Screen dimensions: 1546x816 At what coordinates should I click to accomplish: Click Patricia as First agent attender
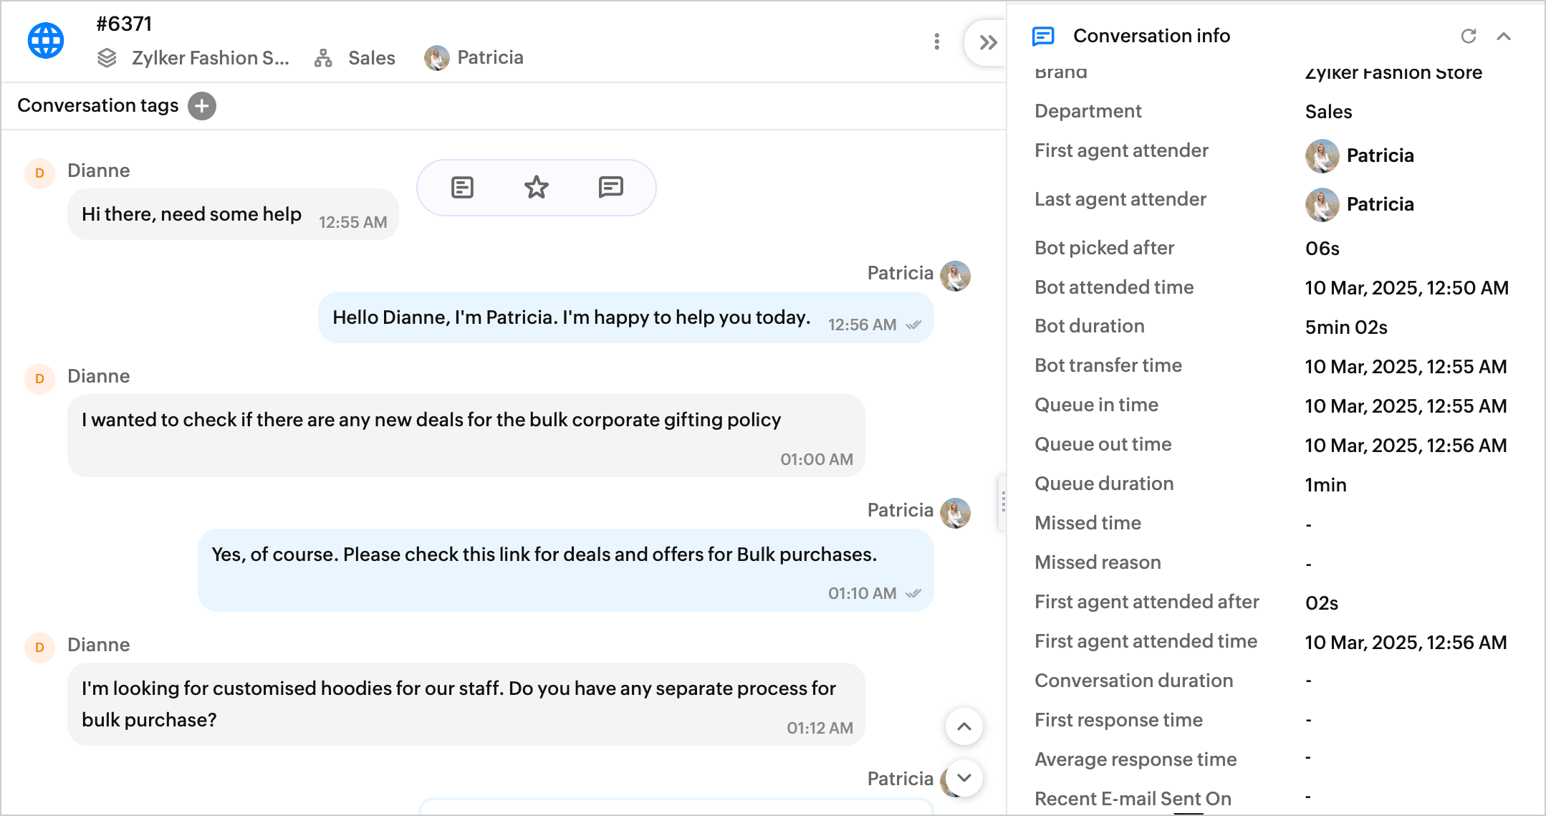tap(1379, 155)
